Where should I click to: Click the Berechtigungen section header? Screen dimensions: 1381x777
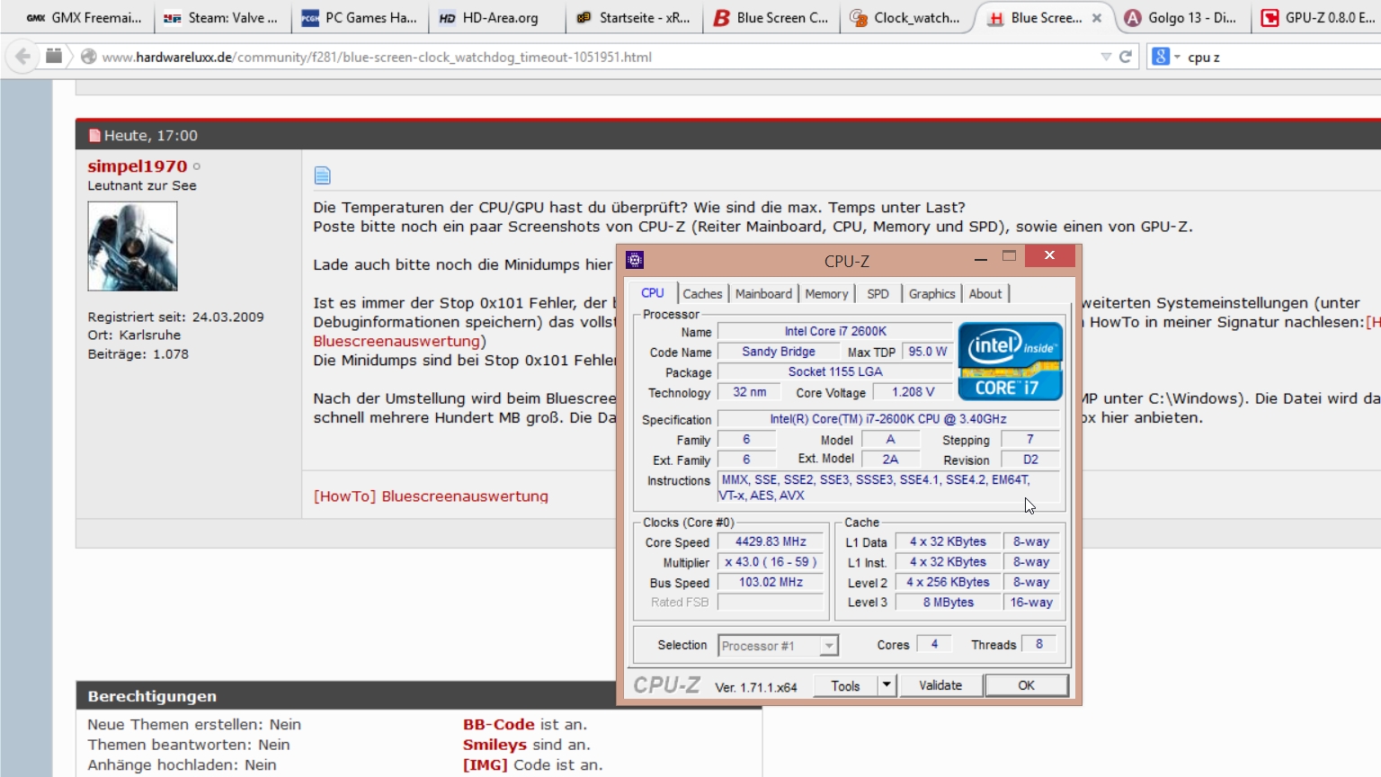tap(152, 696)
